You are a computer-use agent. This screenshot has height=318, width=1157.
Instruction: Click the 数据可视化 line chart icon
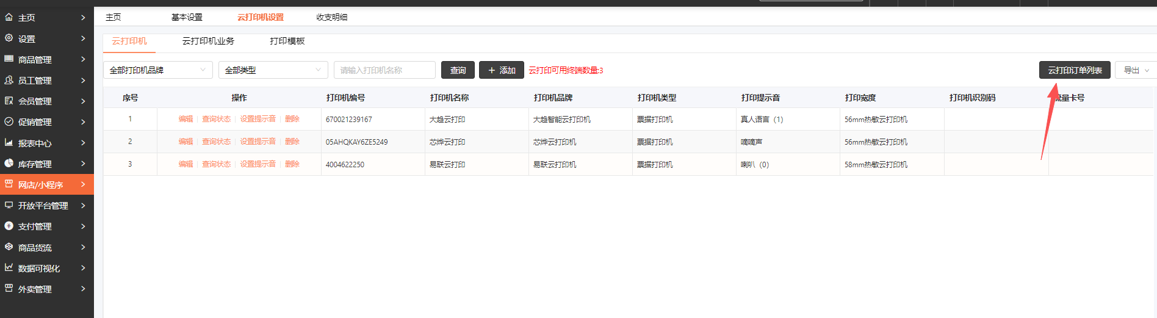click(x=9, y=268)
